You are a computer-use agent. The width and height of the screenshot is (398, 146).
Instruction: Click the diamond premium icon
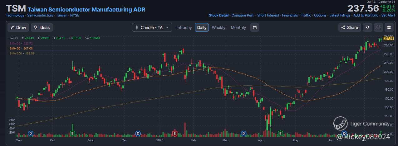pyautogui.click(x=367, y=27)
